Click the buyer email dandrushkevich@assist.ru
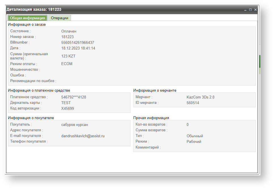Screen dimensions: 274x189 tap(83, 136)
